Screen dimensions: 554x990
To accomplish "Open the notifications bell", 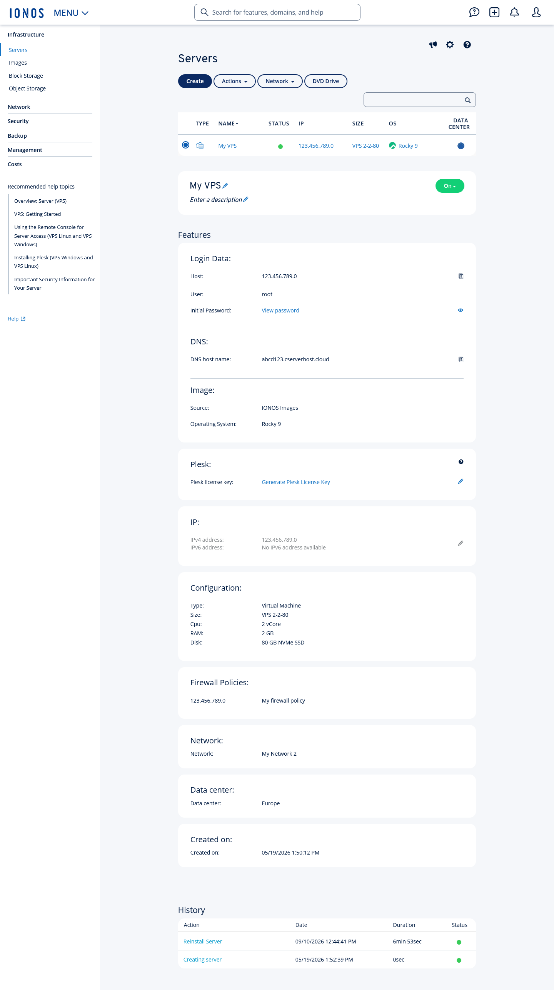I will pos(514,12).
